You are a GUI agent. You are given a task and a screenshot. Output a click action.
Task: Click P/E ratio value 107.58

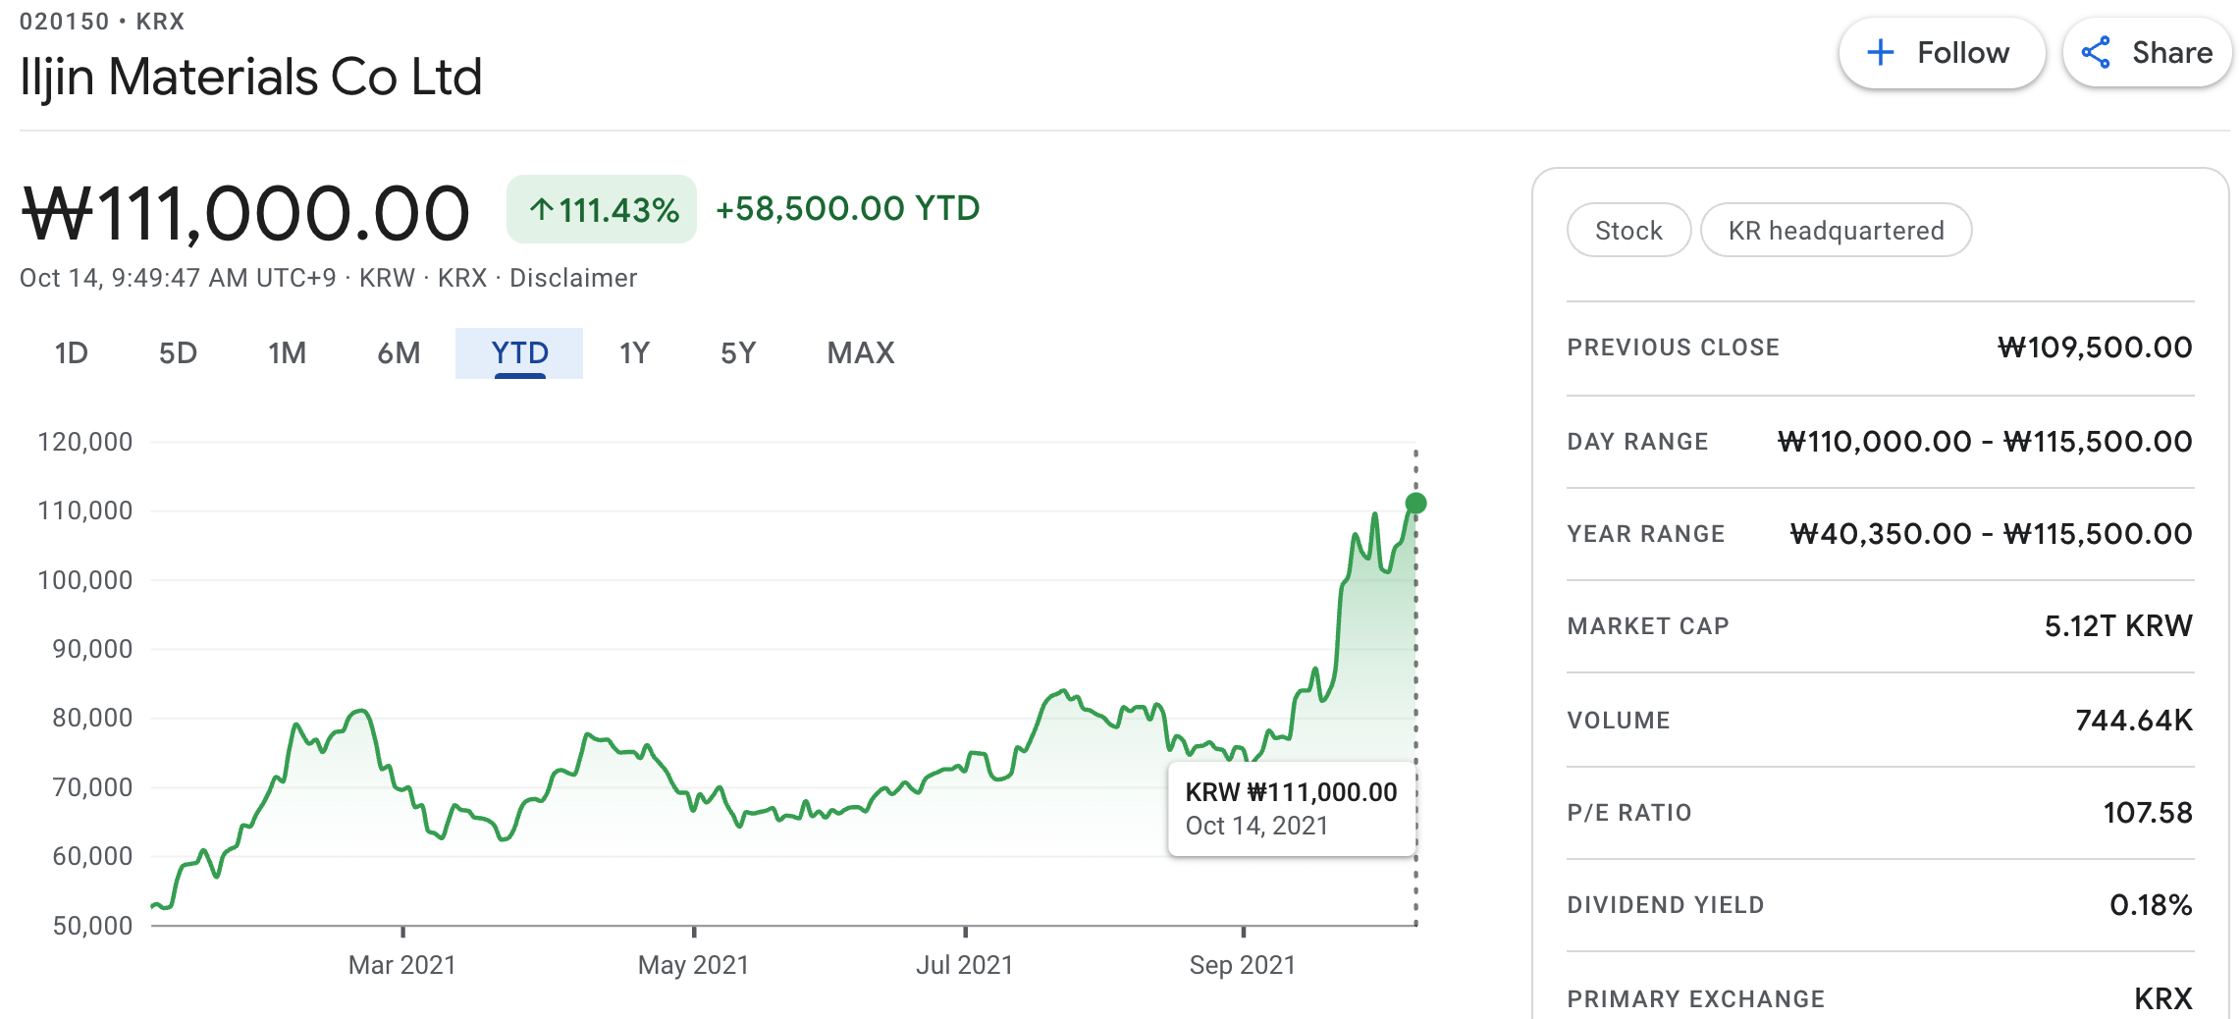[x=2148, y=813]
